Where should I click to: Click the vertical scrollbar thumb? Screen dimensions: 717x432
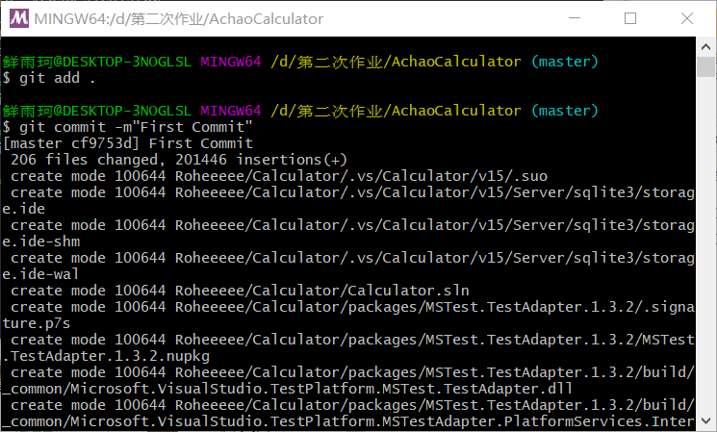[x=705, y=66]
